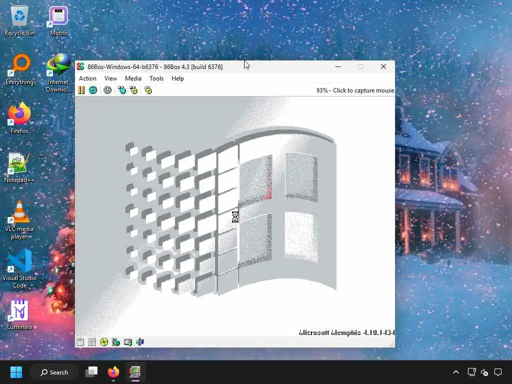
Task: Hard reset the emulated machine
Action: (93, 90)
